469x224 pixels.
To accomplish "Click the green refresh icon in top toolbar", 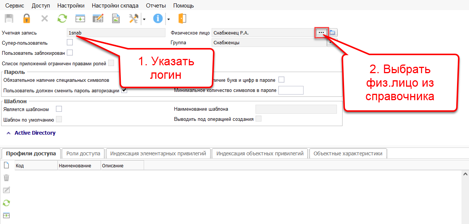I will [x=62, y=18].
